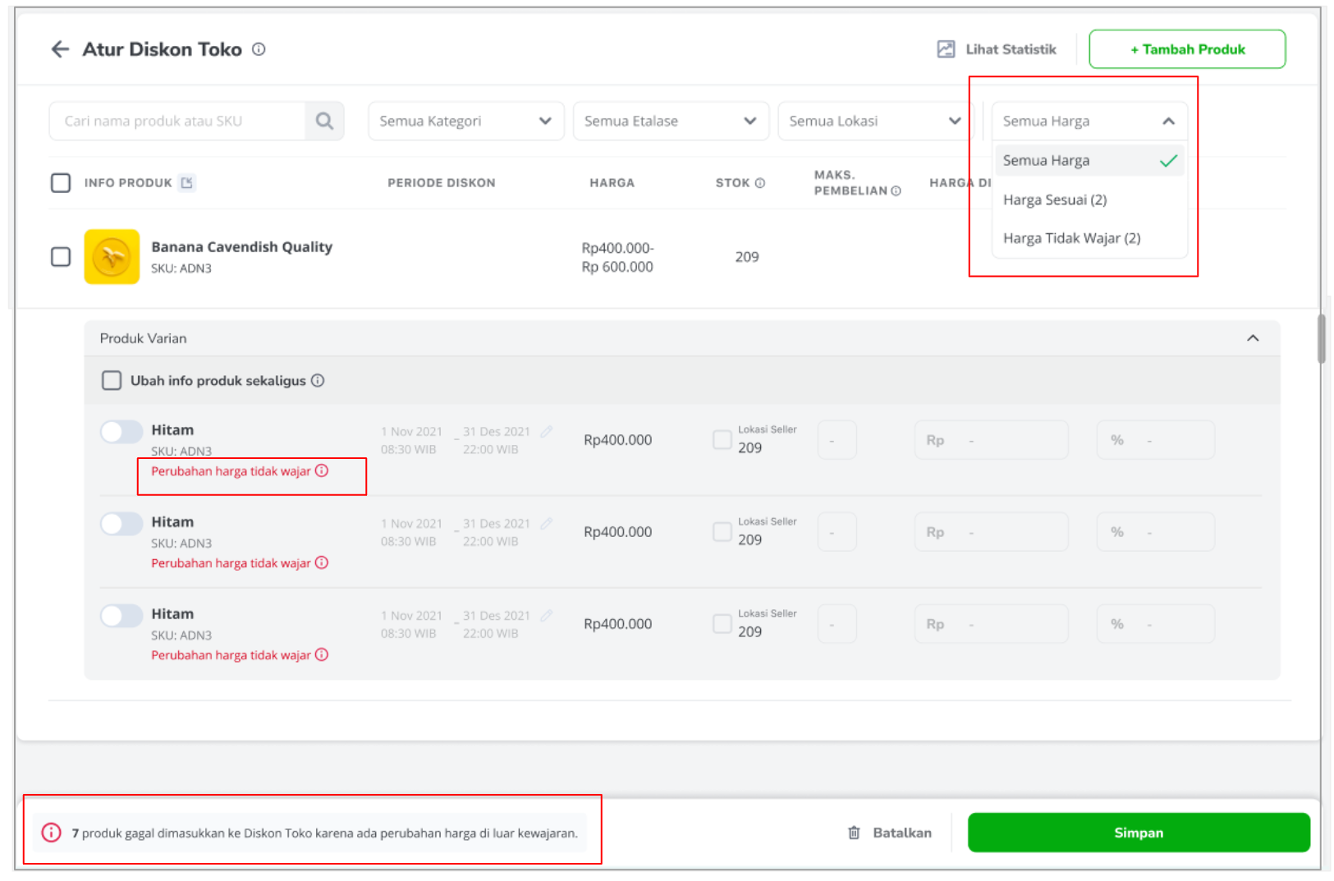The height and width of the screenshot is (881, 1334).
Task: Open the Semua Kategori dropdown
Action: pyautogui.click(x=466, y=122)
